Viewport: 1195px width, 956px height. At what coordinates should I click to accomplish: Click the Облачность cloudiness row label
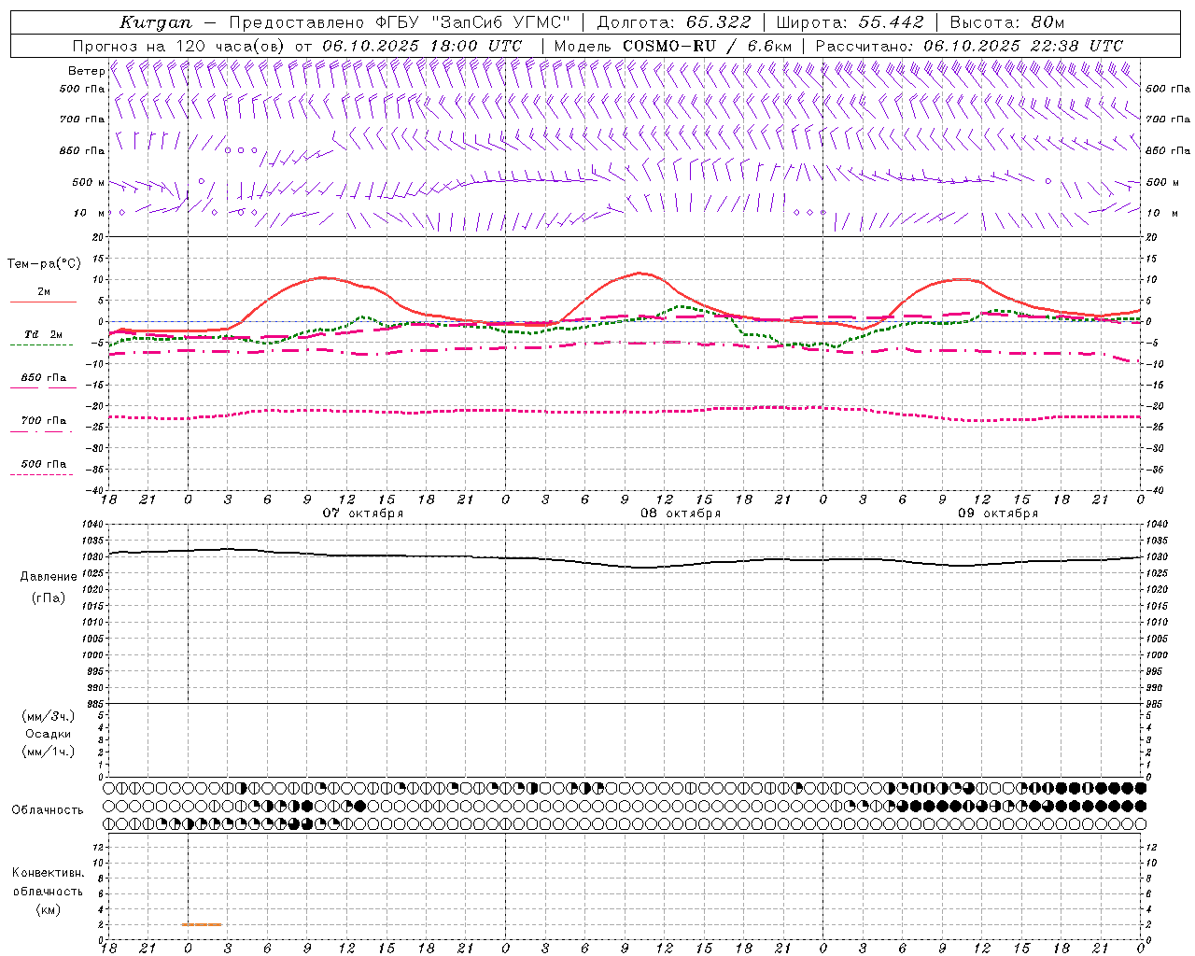pyautogui.click(x=48, y=809)
